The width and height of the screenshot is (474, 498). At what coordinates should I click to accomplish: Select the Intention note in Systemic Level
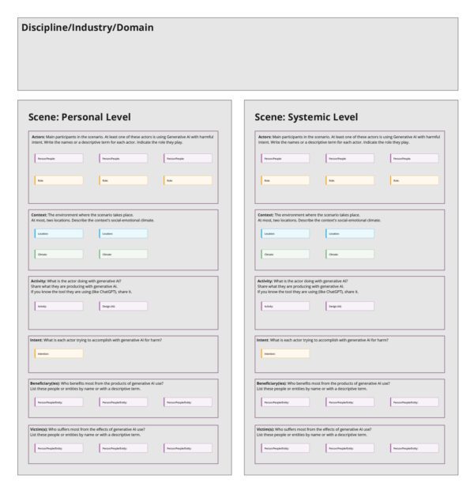(x=285, y=353)
